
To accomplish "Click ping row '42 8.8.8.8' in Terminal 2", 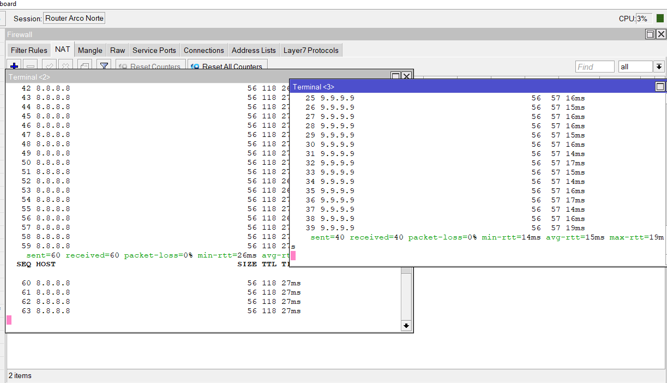I will pos(155,88).
